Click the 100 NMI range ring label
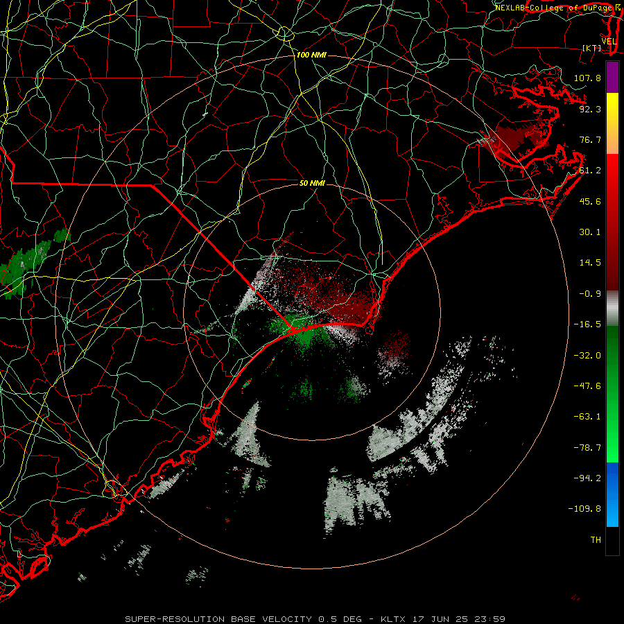This screenshot has width=624, height=624. (x=311, y=55)
